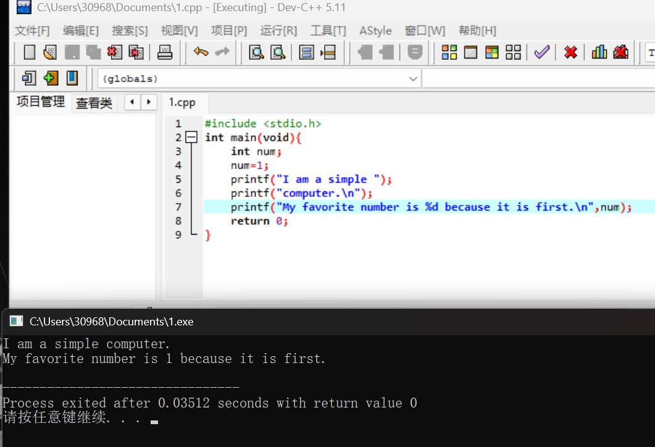Toggle bookmark with green plus icon
Screen dimensions: 655x447
coord(51,78)
